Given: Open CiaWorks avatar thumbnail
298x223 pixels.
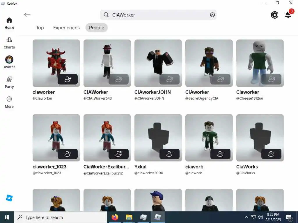Looking at the screenshot, I should pos(260,138).
